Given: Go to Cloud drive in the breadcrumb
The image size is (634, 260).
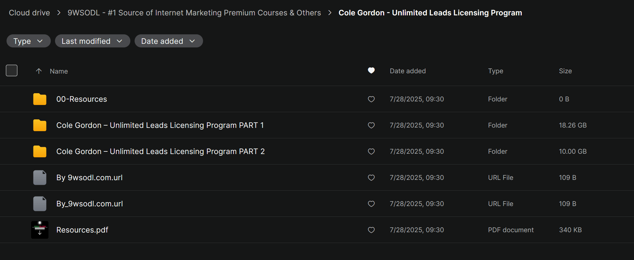Looking at the screenshot, I should 29,13.
